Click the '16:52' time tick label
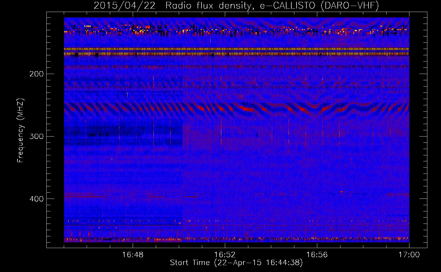 225,255
